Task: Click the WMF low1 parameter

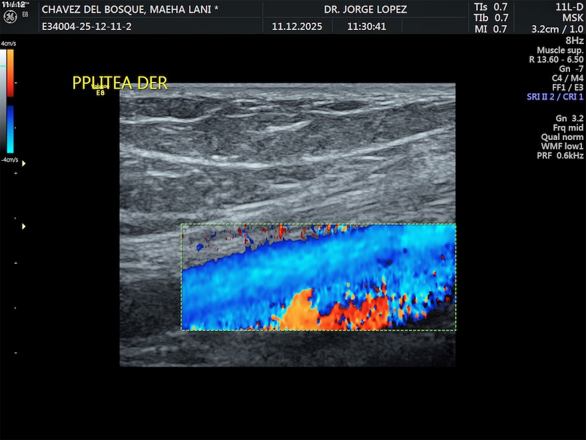Action: point(562,146)
